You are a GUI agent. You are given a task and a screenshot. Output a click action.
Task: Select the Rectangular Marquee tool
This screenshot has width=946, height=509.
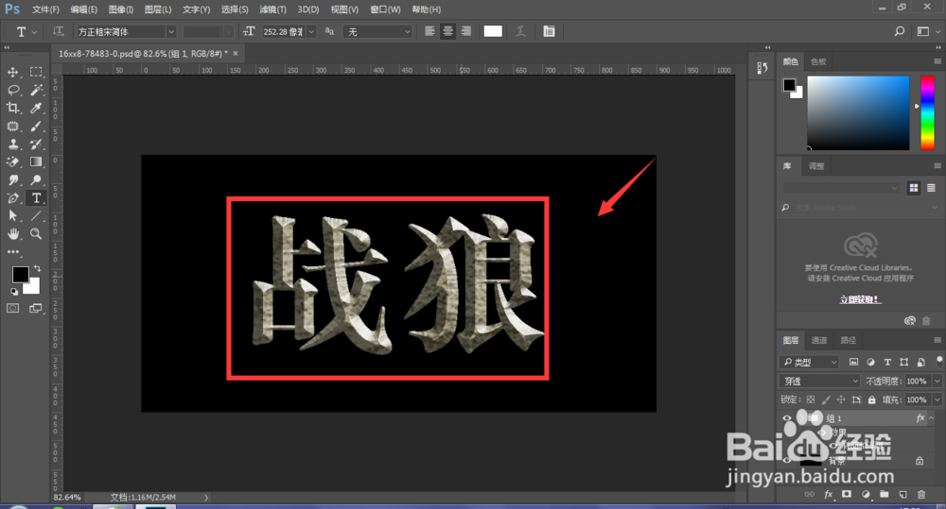(x=36, y=73)
